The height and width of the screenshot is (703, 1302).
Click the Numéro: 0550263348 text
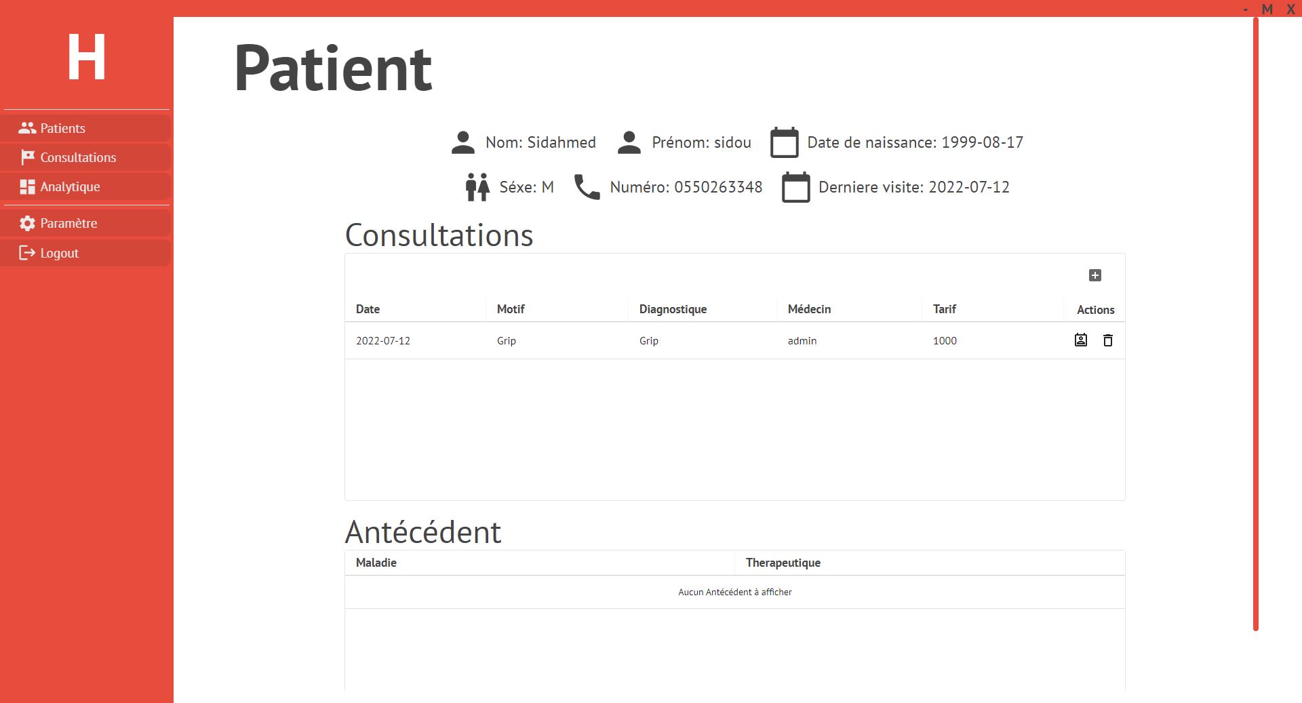coord(686,187)
